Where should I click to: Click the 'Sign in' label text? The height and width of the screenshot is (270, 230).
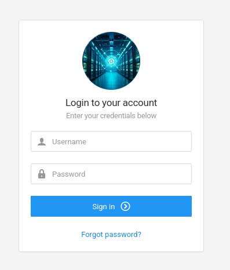pos(104,207)
